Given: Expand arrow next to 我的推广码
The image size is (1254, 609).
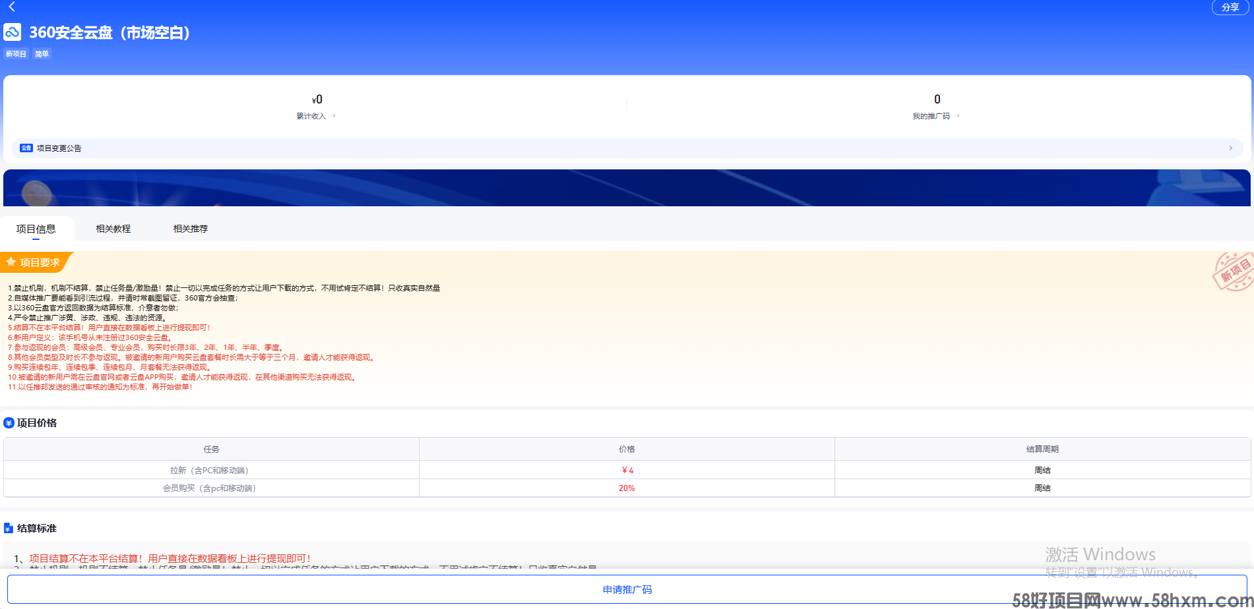Looking at the screenshot, I should 958,116.
